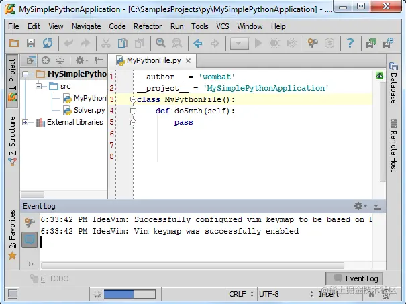Navigate back using the blue left arrow
Viewport: 406px width, 304px height.
pos(198,43)
